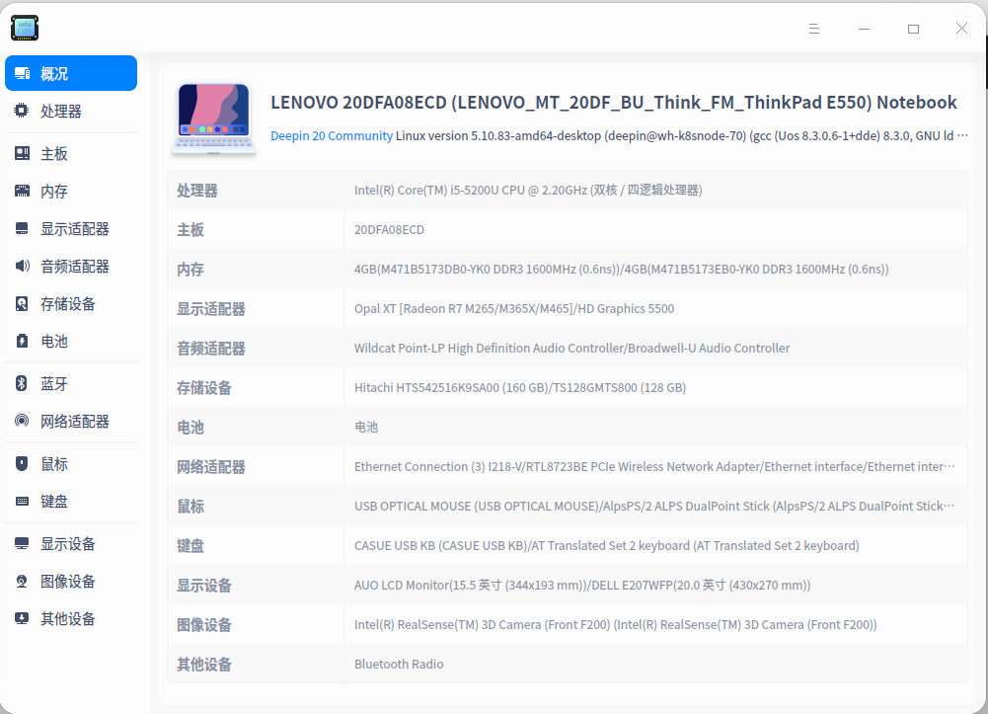Click the 处理器 row label in table
The width and height of the screenshot is (988, 714).
197,191
